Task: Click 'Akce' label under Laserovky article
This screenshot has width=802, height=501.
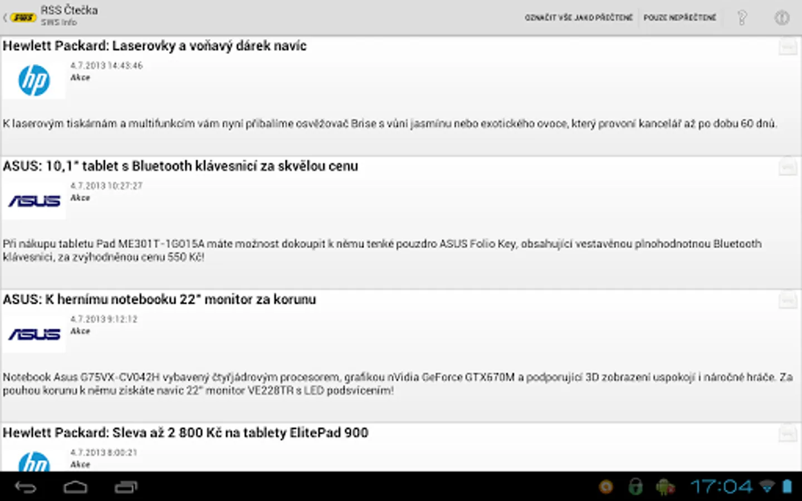Action: [80, 78]
